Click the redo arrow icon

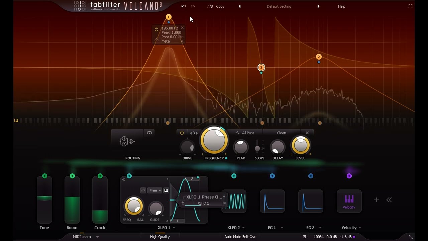193,6
